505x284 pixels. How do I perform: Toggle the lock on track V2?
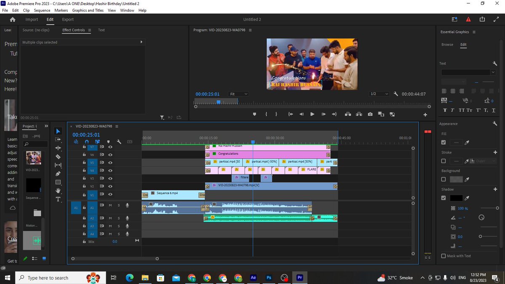click(84, 186)
